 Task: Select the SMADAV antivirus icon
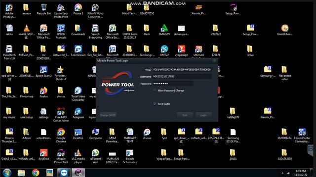click(x=164, y=30)
